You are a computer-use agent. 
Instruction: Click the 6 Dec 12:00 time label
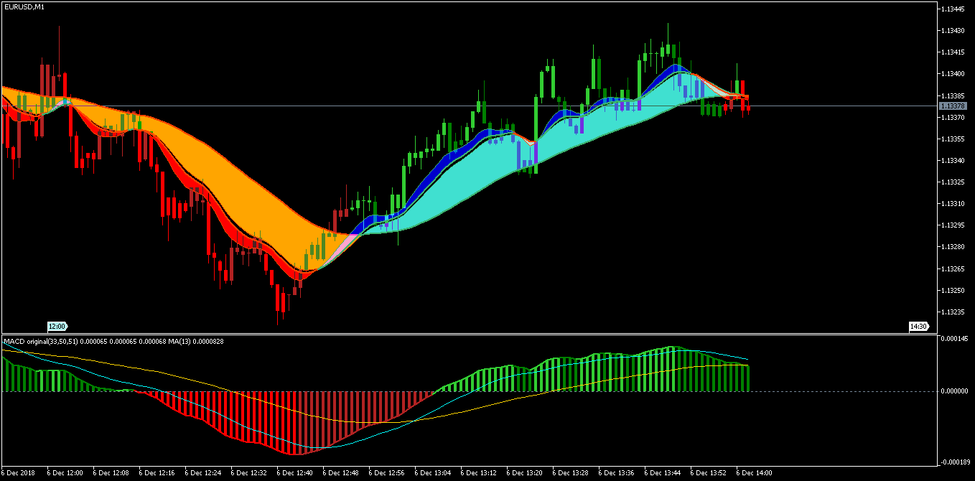point(65,473)
